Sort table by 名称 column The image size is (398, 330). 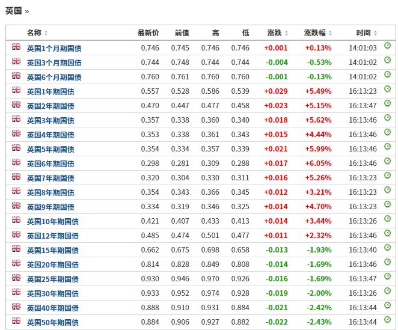[37, 32]
